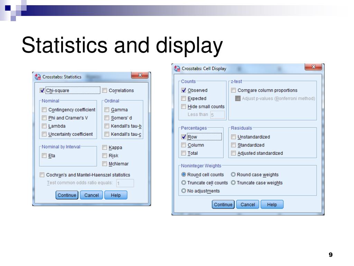
Task: Uncheck the Observed counts checkbox
Action: click(x=184, y=90)
